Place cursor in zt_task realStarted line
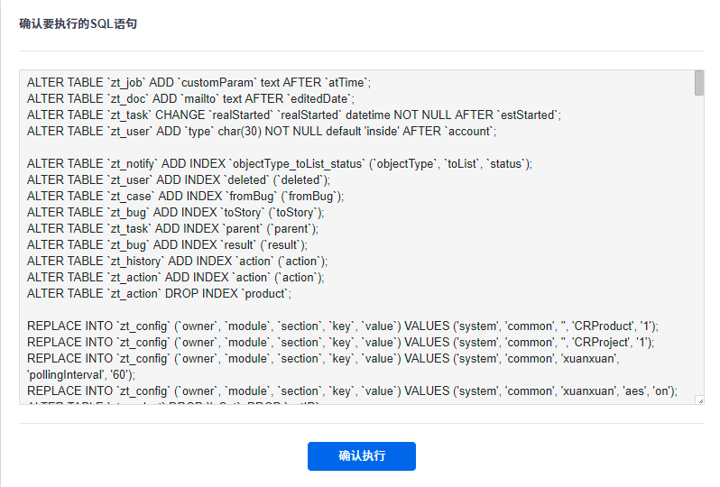This screenshot has width=720, height=487. coord(293,115)
